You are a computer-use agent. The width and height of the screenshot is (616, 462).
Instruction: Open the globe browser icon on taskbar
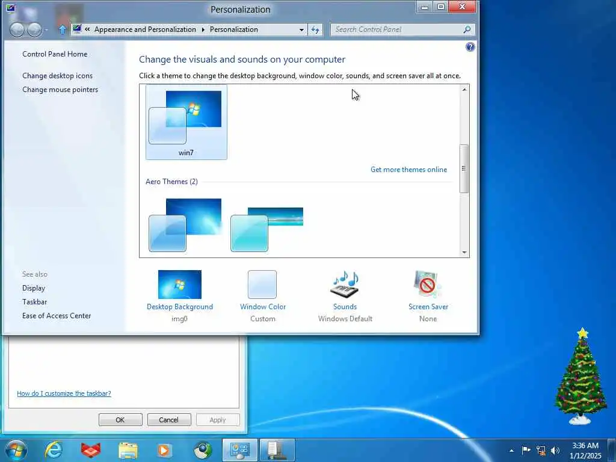tap(203, 450)
